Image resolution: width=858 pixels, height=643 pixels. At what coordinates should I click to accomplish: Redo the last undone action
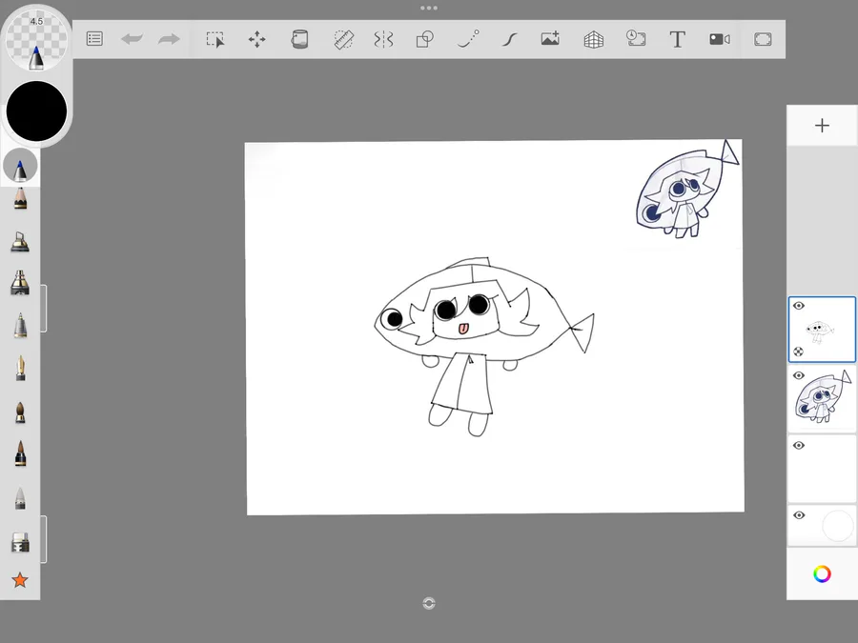[169, 39]
